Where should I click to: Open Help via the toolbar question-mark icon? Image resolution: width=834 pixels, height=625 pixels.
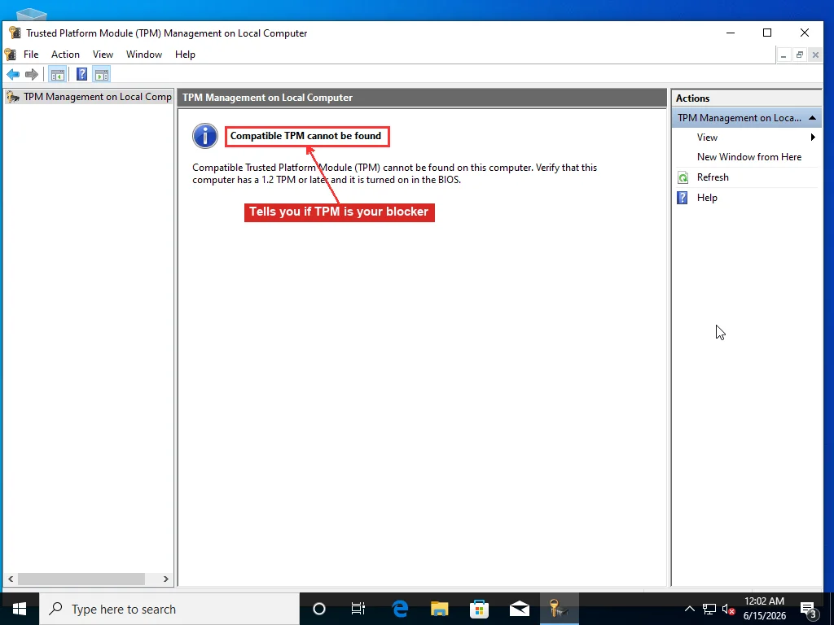click(x=82, y=74)
